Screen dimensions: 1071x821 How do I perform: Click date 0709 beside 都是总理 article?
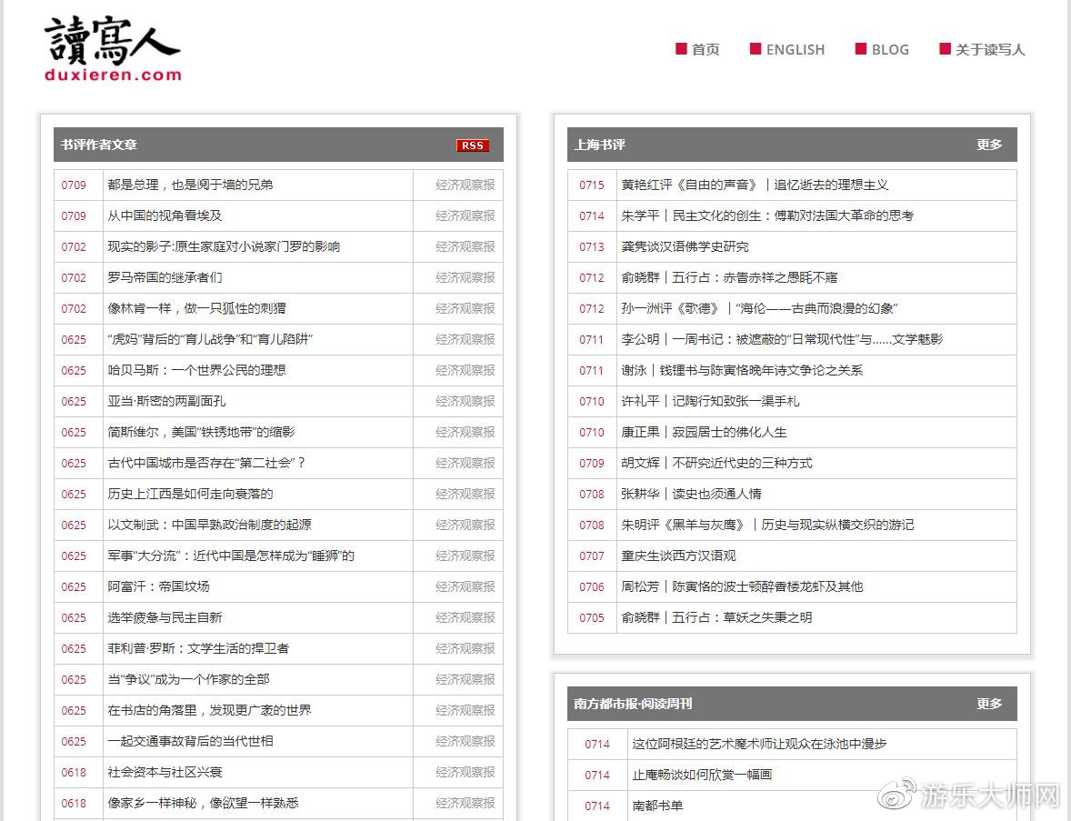tap(74, 185)
